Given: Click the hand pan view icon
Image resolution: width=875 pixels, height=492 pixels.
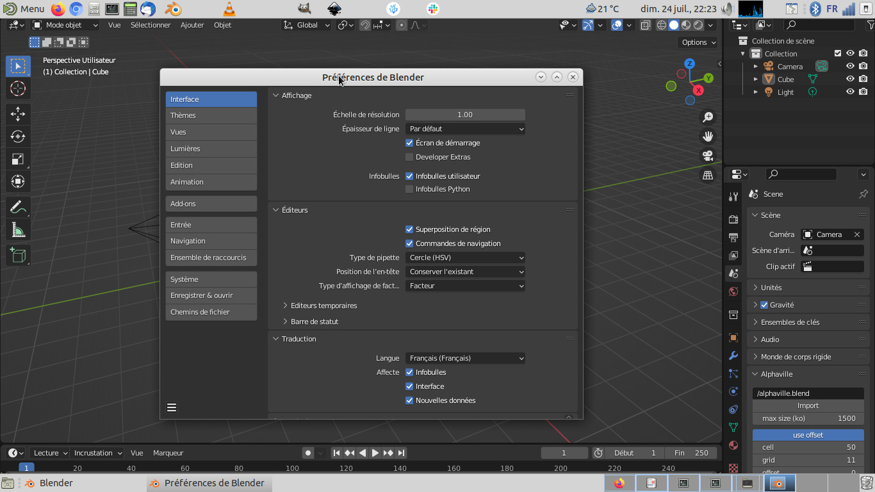Looking at the screenshot, I should click(x=708, y=136).
